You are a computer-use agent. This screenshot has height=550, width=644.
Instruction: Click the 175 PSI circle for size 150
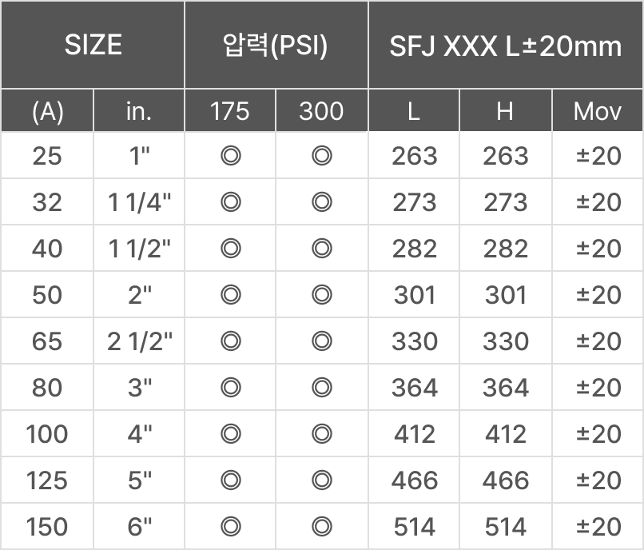point(231,527)
